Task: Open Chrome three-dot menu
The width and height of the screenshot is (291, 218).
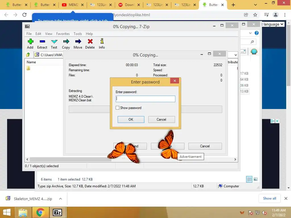Action: [285, 15]
